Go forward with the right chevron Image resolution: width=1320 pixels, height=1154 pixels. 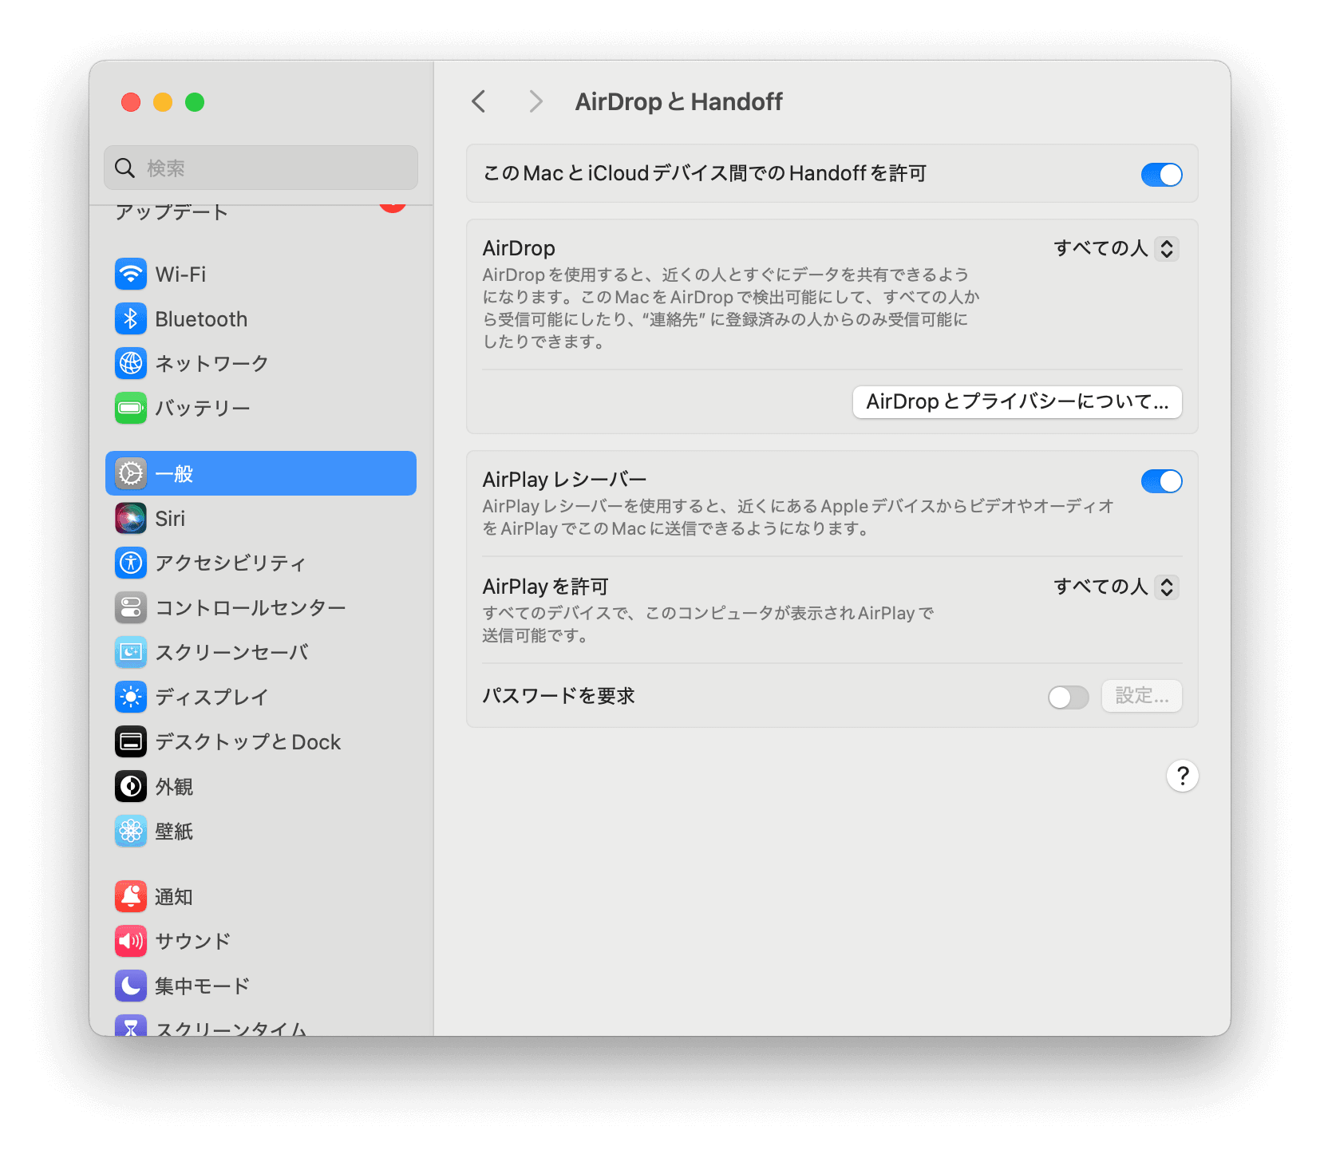536,102
